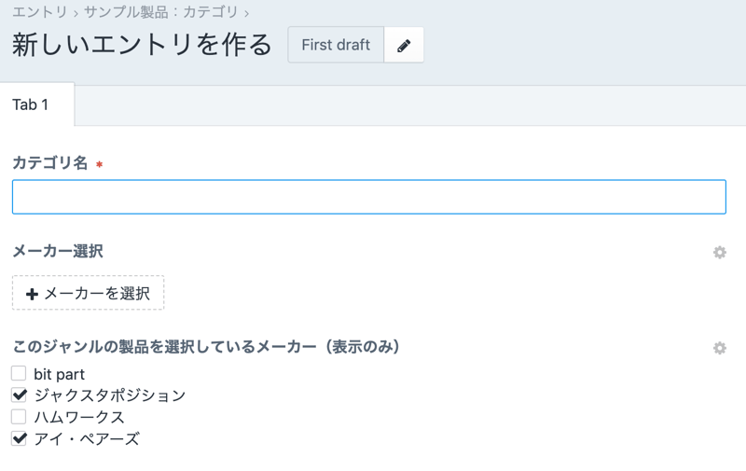Click the chevron after エントリ breadcrumb
746x471 pixels.
(x=76, y=13)
